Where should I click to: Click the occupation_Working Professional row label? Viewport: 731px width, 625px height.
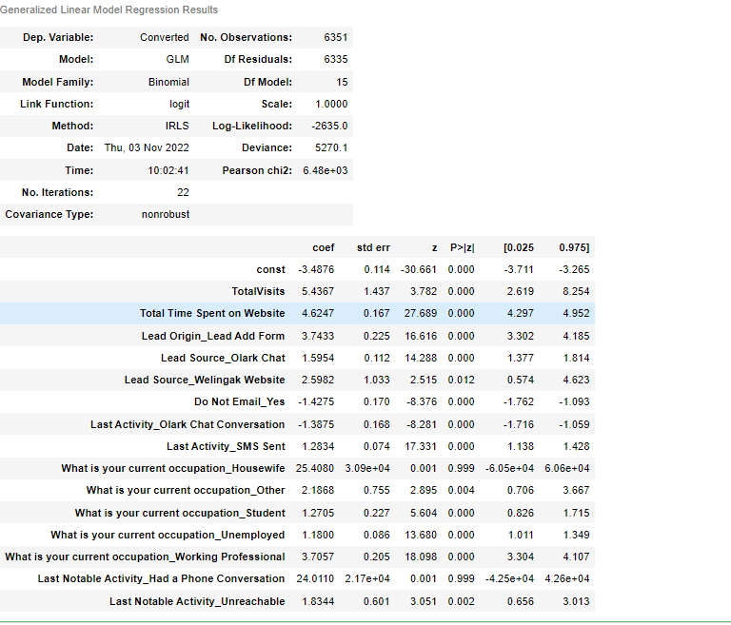click(x=145, y=557)
